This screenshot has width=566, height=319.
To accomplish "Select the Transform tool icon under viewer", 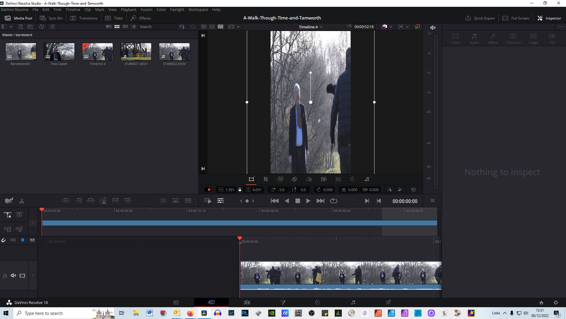I will coord(251,179).
